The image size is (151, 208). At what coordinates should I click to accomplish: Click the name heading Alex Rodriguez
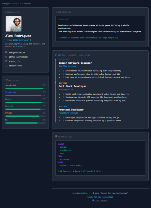(x=18, y=36)
